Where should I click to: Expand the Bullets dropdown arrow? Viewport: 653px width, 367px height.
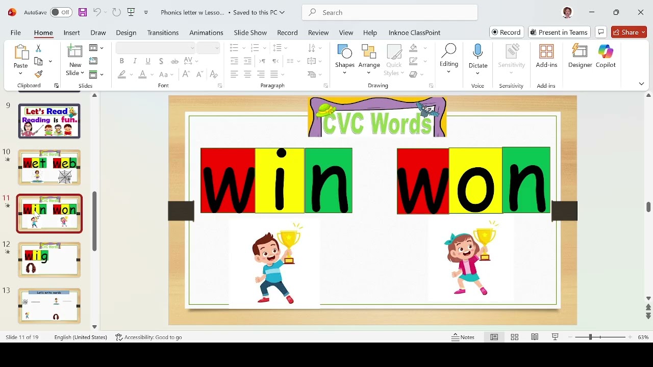pyautogui.click(x=244, y=48)
